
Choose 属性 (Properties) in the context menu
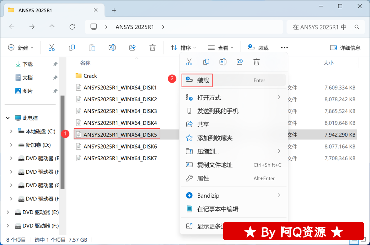(234, 178)
